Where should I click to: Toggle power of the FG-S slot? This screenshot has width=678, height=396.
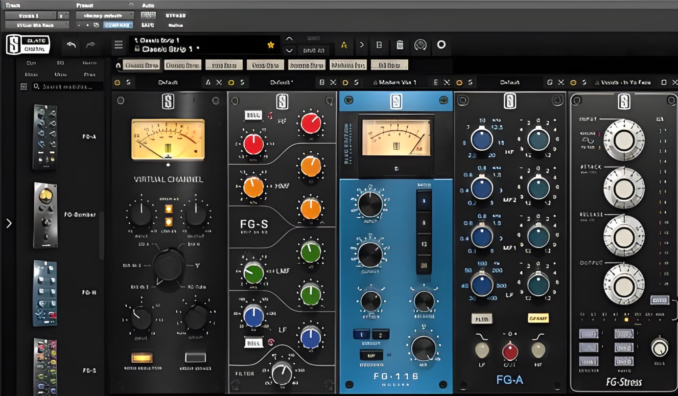pyautogui.click(x=231, y=82)
